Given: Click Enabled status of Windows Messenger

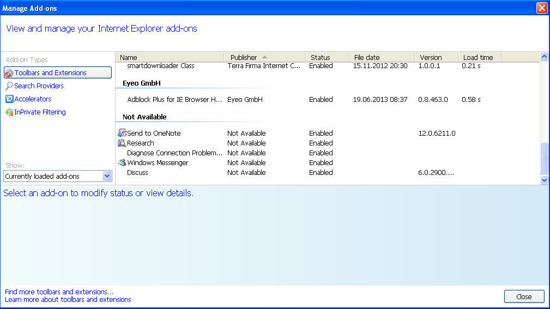Looking at the screenshot, I should coord(321,162).
